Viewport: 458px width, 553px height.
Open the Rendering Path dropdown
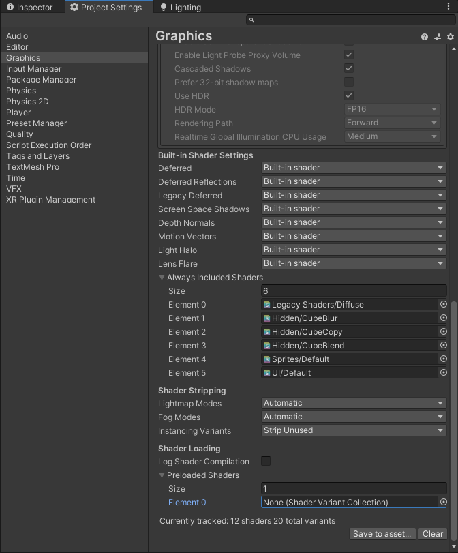[392, 123]
